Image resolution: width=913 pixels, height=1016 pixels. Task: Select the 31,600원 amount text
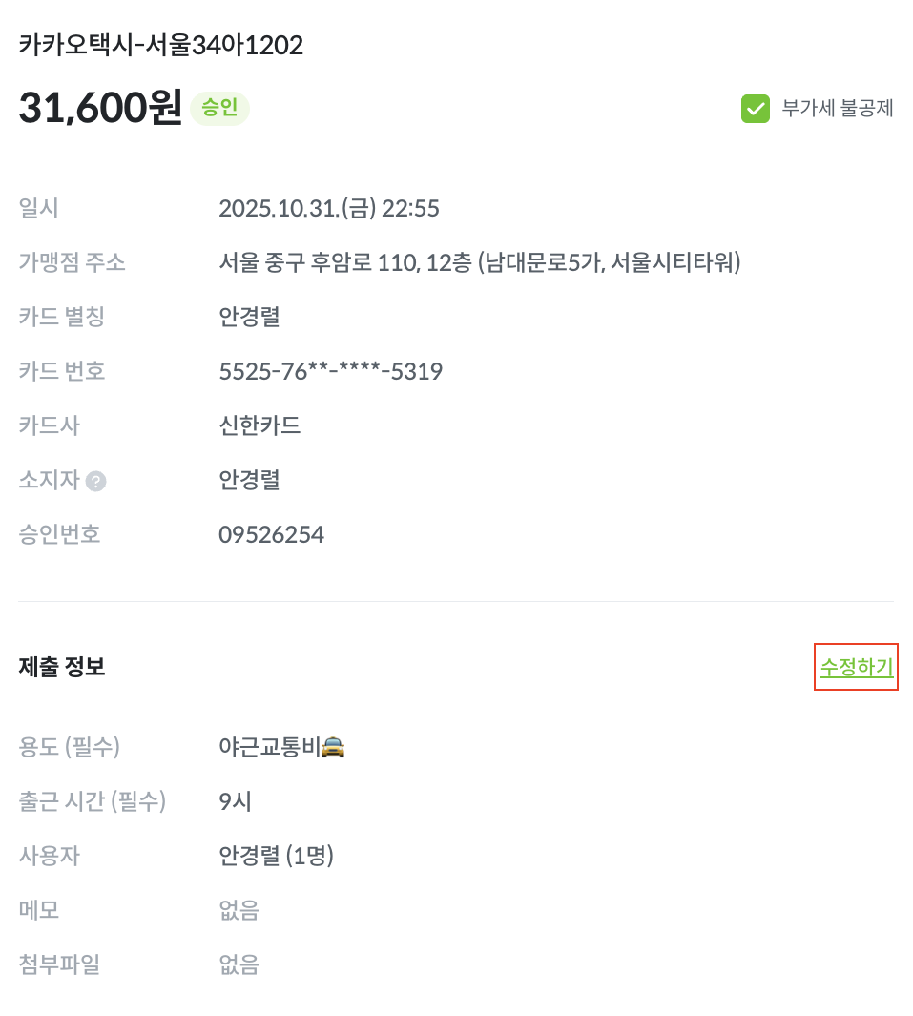tap(100, 108)
